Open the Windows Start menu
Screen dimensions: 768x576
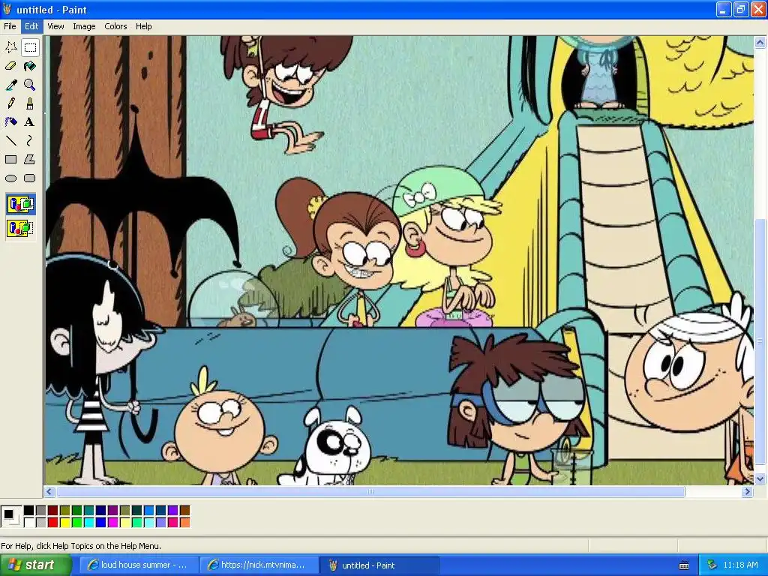pyautogui.click(x=35, y=565)
